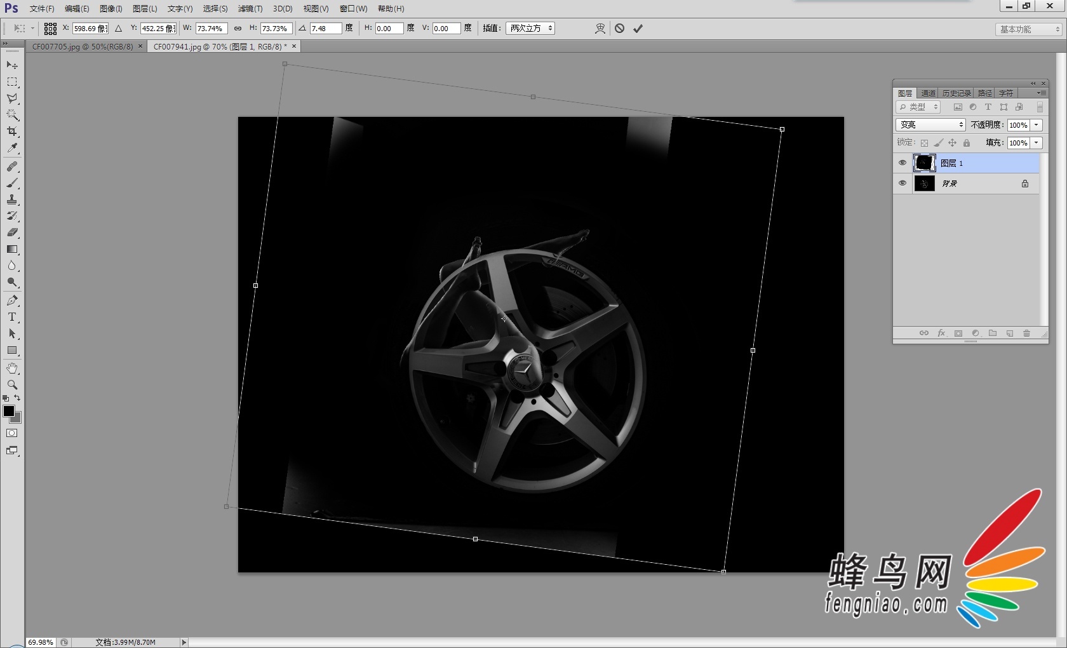This screenshot has height=648, width=1067.
Task: Add a layer mask
Action: coord(958,334)
